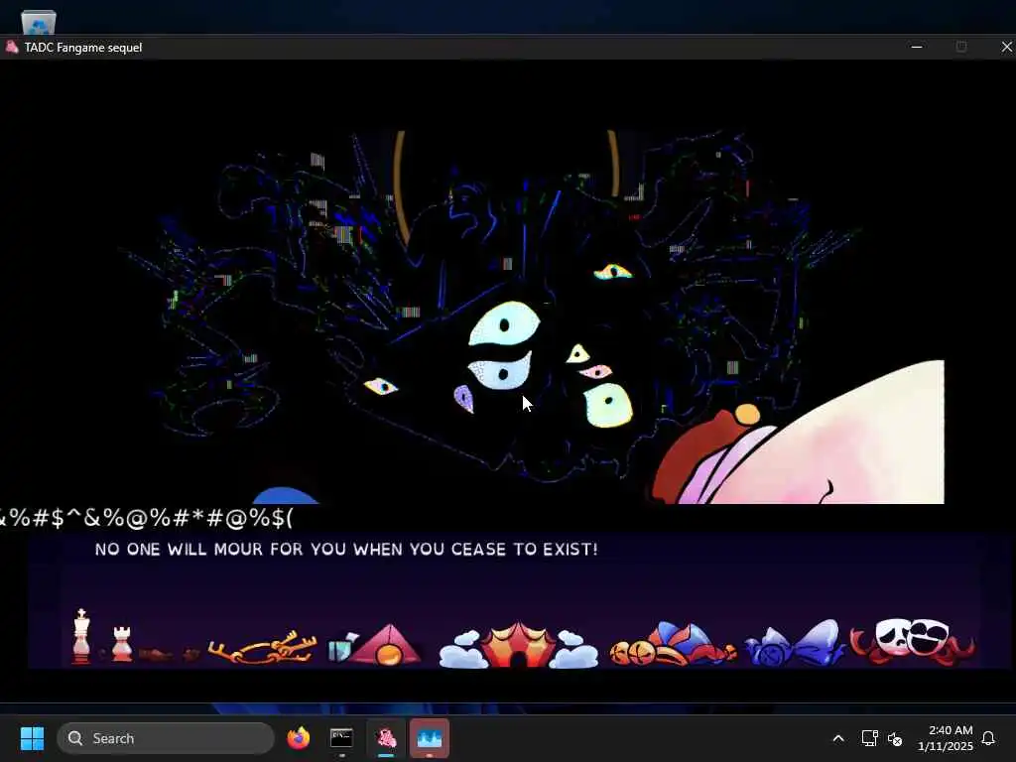Click the Recycle Bin desktop icon

point(39,23)
